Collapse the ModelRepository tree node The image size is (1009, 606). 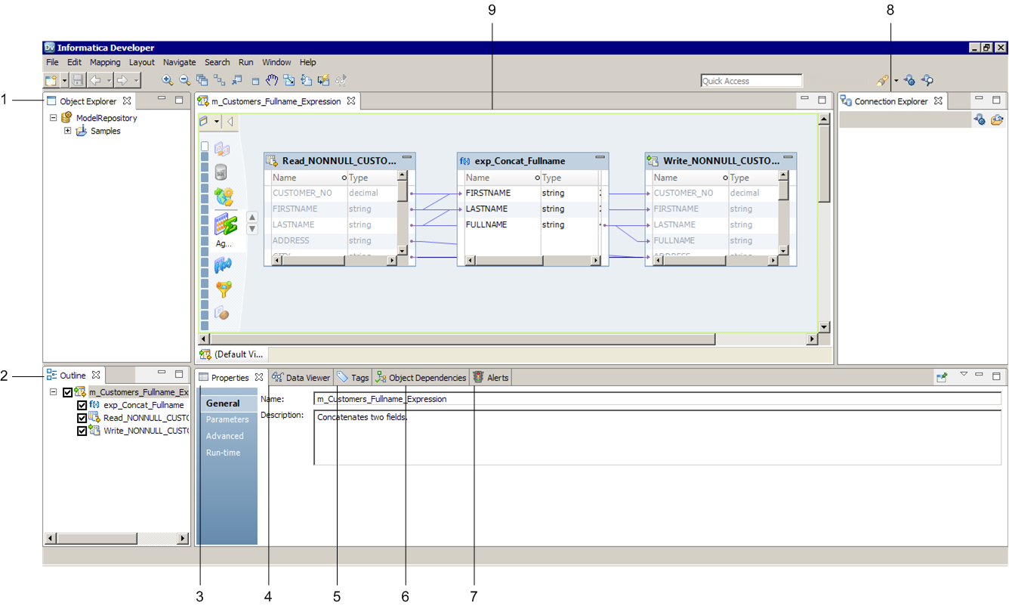point(54,118)
